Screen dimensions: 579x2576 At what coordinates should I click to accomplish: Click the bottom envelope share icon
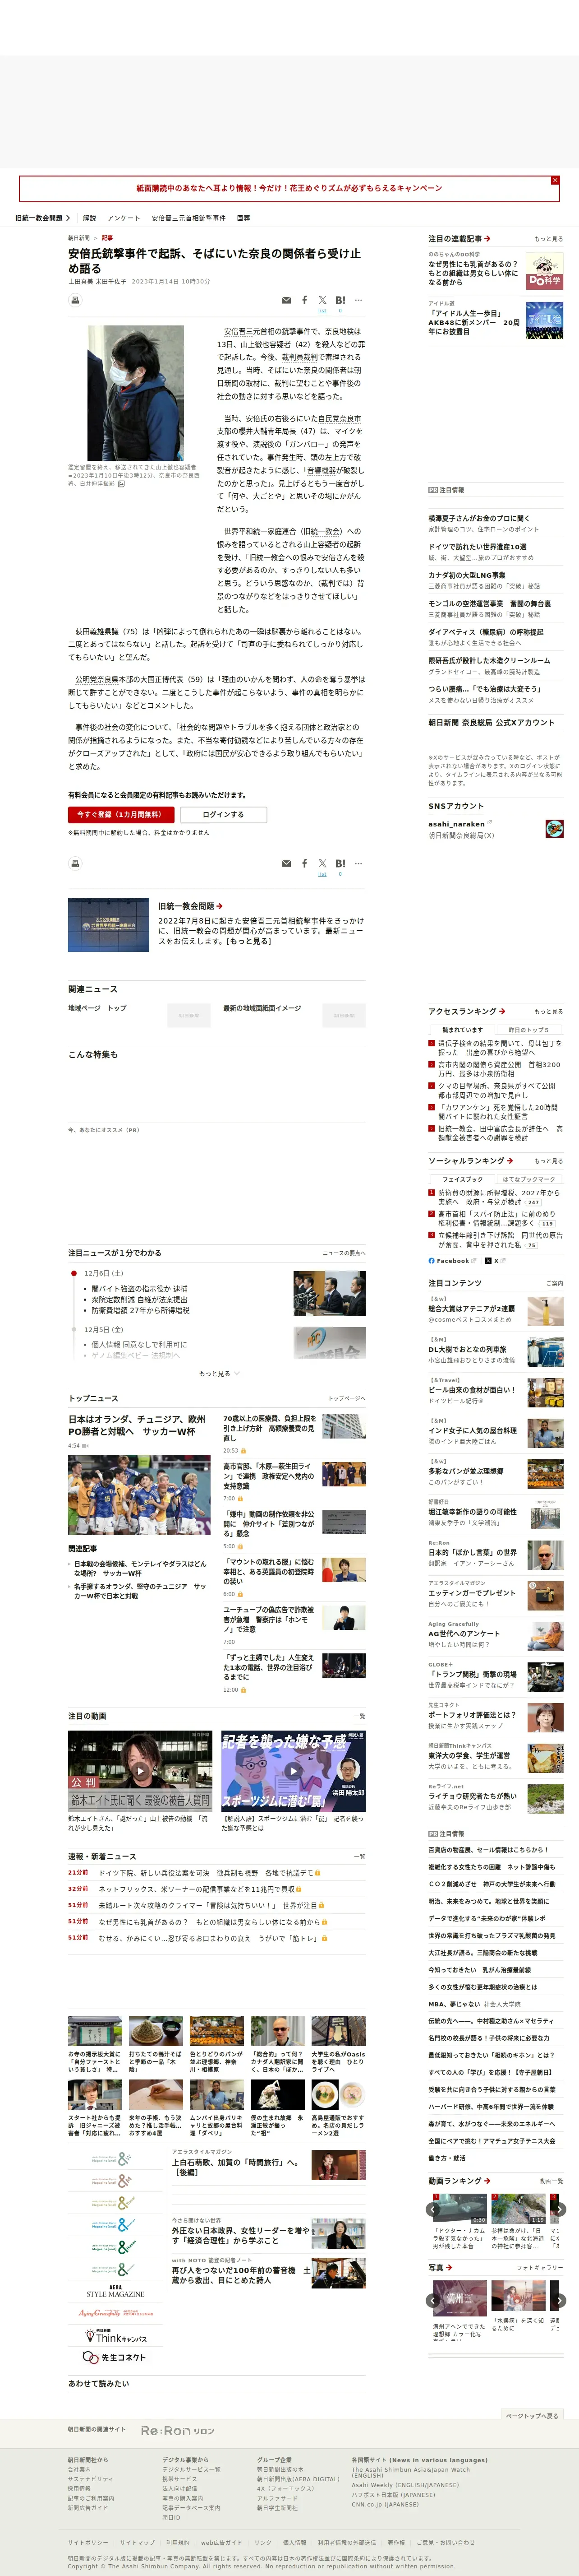coord(286,863)
